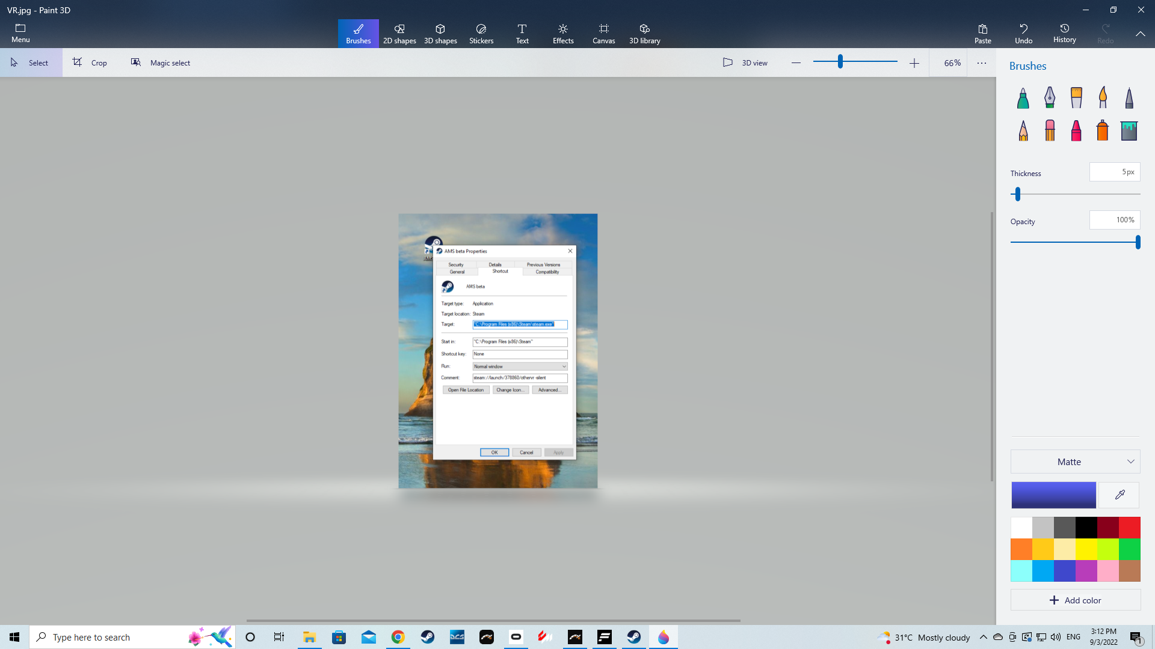The height and width of the screenshot is (649, 1155).
Task: Select the Text tool
Action: coord(522,33)
